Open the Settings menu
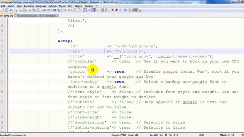 [x=53, y=6]
